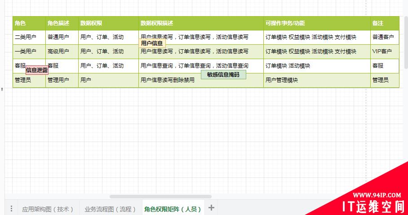Click the 角色 header cell

[x=29, y=23]
